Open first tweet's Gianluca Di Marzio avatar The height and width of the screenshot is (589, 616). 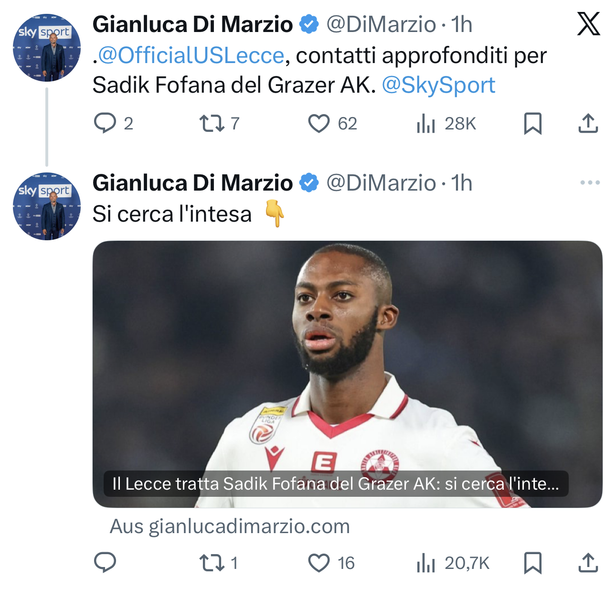46,47
